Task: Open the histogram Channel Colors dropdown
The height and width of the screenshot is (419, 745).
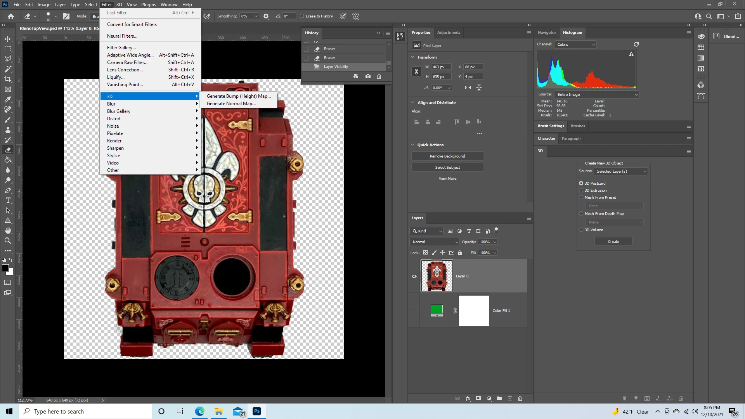Action: tap(575, 45)
